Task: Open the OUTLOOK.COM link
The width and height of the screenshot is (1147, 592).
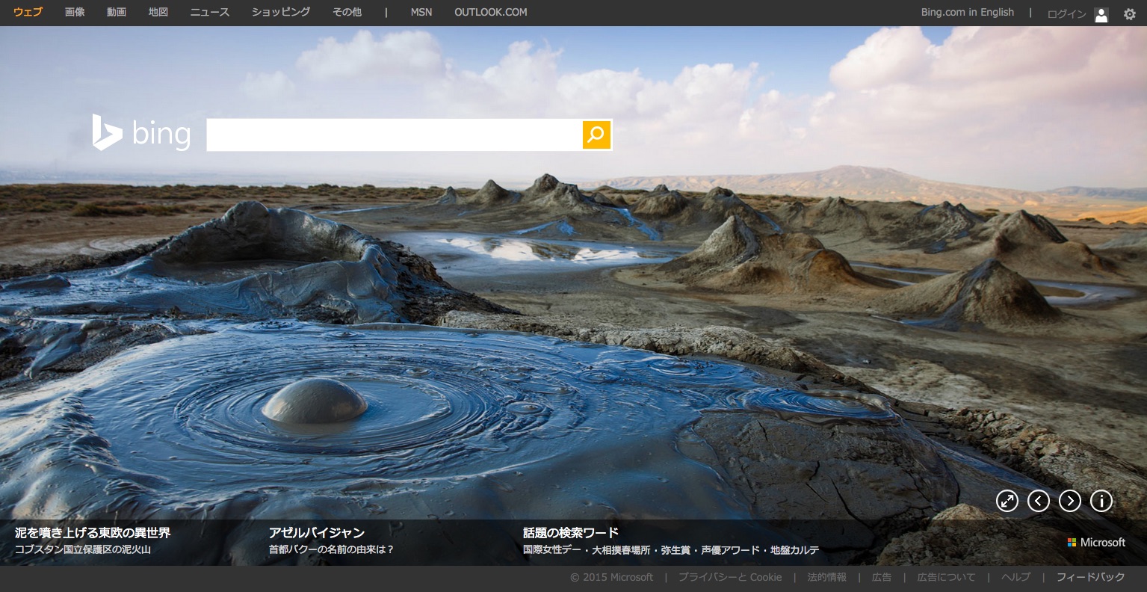Action: point(490,12)
